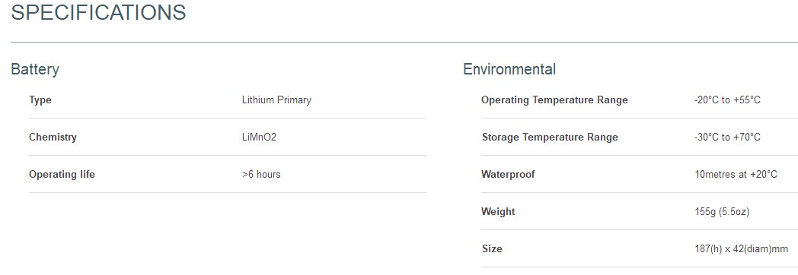
Task: Click the Operating life label
Action: point(62,175)
